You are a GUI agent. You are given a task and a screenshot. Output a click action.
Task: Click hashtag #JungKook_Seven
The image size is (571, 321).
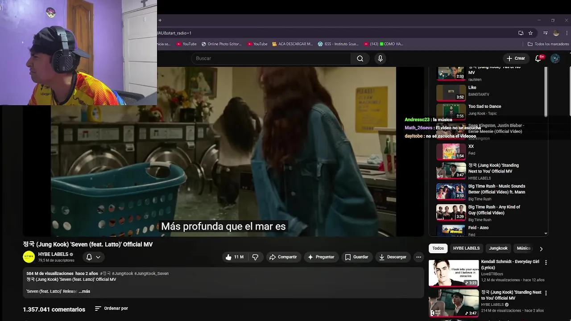(151, 273)
